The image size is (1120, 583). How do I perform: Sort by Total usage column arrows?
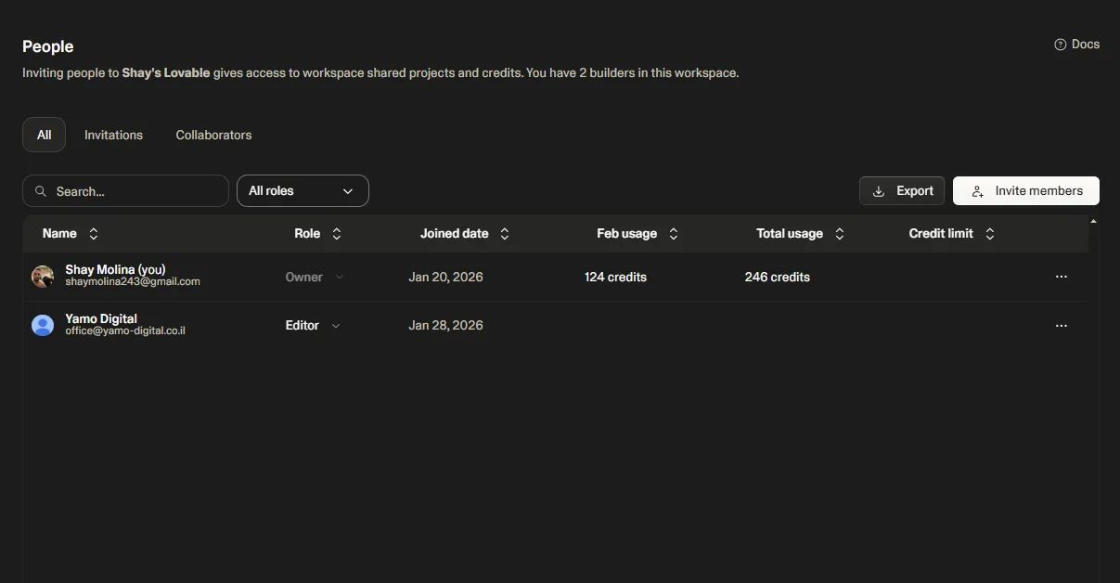tap(840, 234)
